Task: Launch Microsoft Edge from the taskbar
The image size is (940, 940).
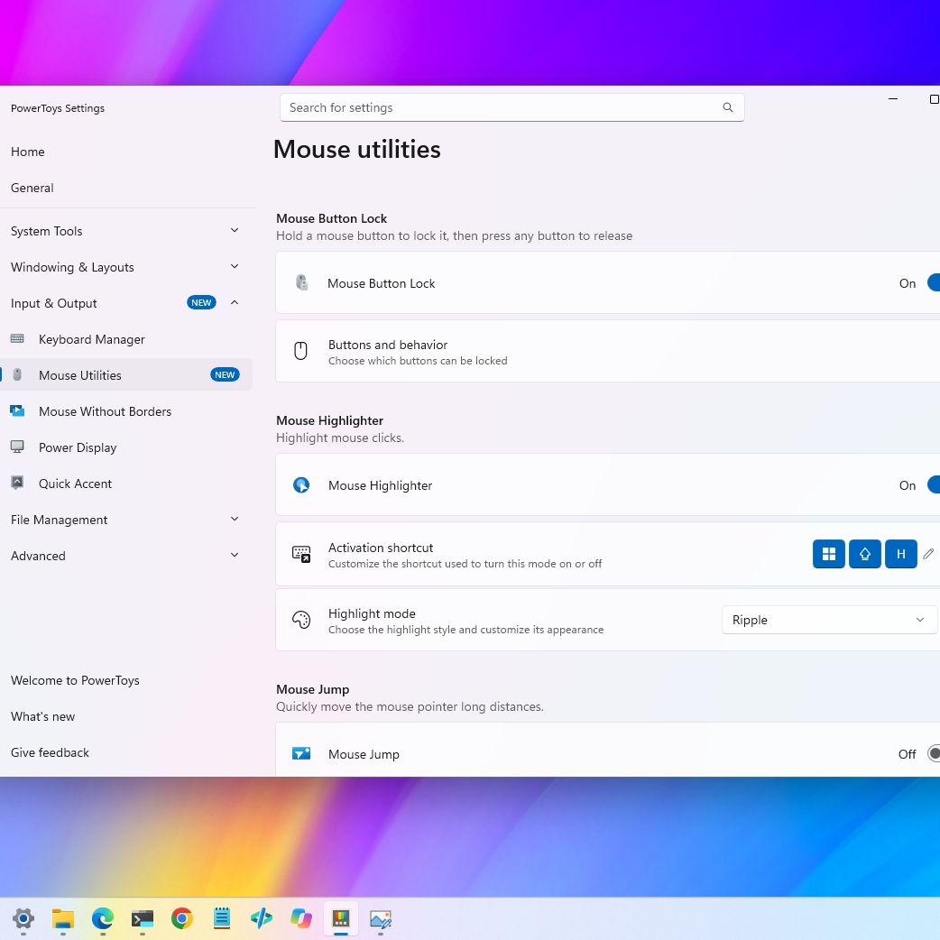Action: pos(103,918)
